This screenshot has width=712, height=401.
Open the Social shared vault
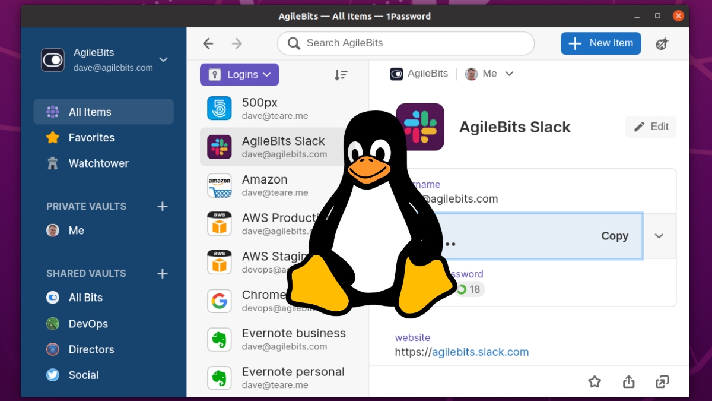click(x=83, y=375)
